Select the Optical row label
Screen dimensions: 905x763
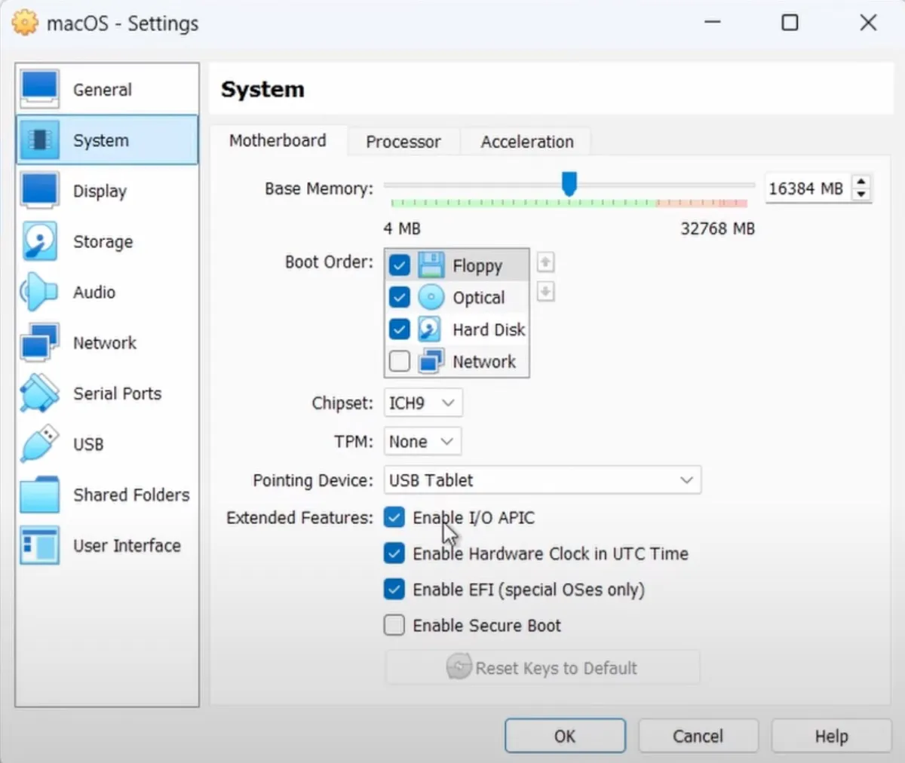(x=479, y=298)
